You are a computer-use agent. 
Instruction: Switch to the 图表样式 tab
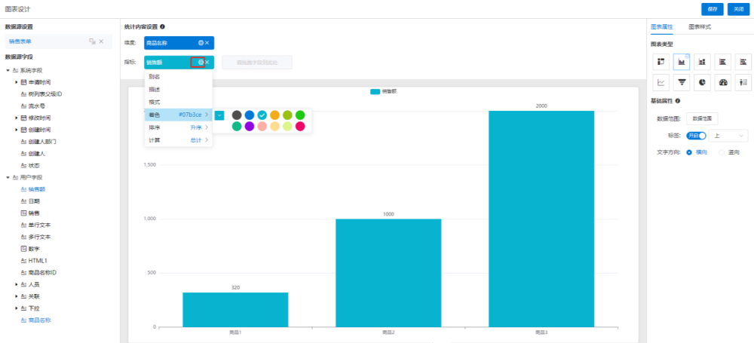pyautogui.click(x=699, y=27)
